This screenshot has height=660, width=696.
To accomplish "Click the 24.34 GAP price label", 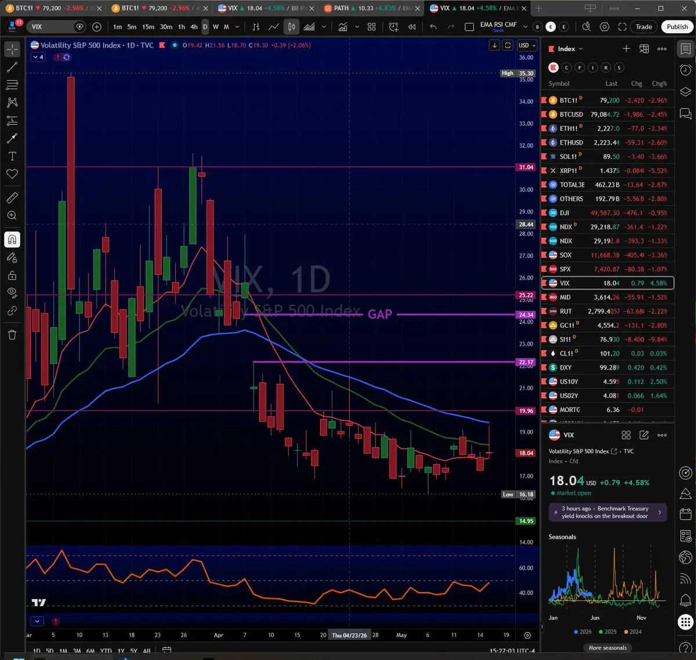I will click(x=526, y=315).
